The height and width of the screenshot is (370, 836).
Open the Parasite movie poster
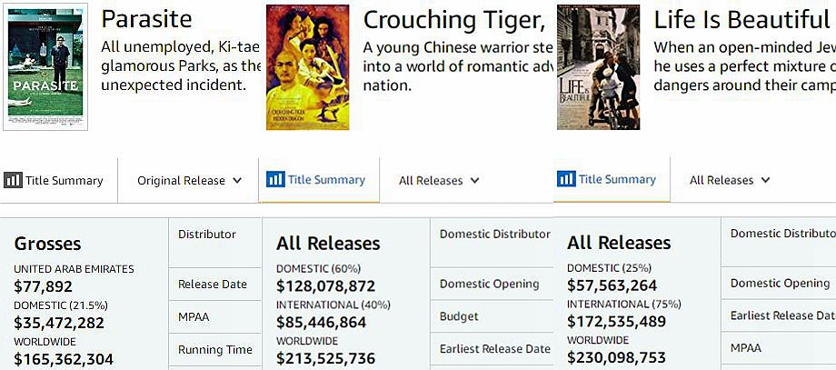pyautogui.click(x=45, y=66)
